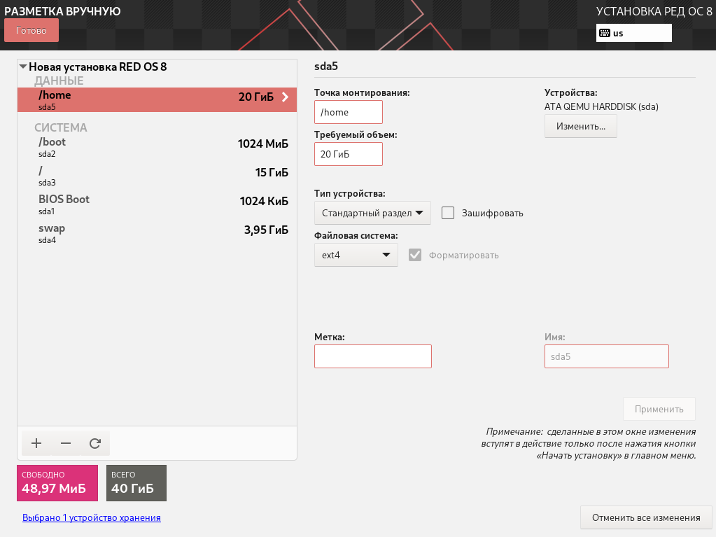716x537 pixels.
Task: Toggle the Зашифровать checkbox
Action: point(448,213)
